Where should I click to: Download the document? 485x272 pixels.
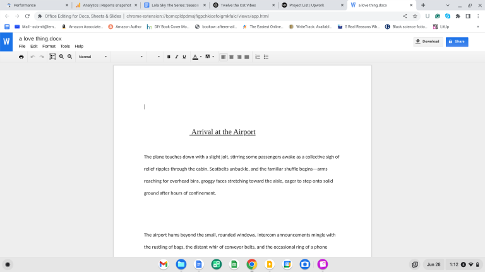tap(428, 42)
